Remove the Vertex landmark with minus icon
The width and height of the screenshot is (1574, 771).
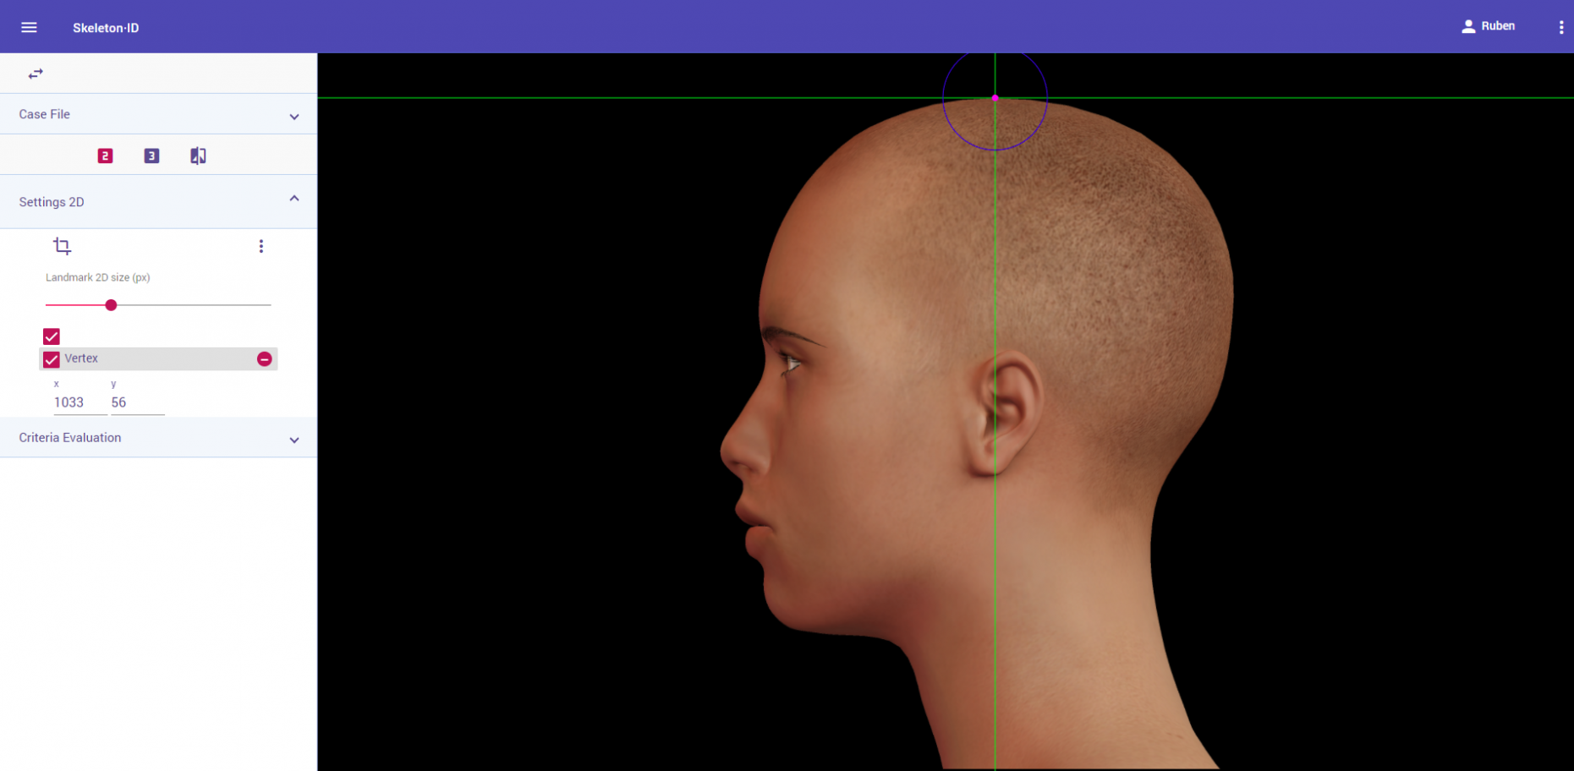pyautogui.click(x=265, y=359)
